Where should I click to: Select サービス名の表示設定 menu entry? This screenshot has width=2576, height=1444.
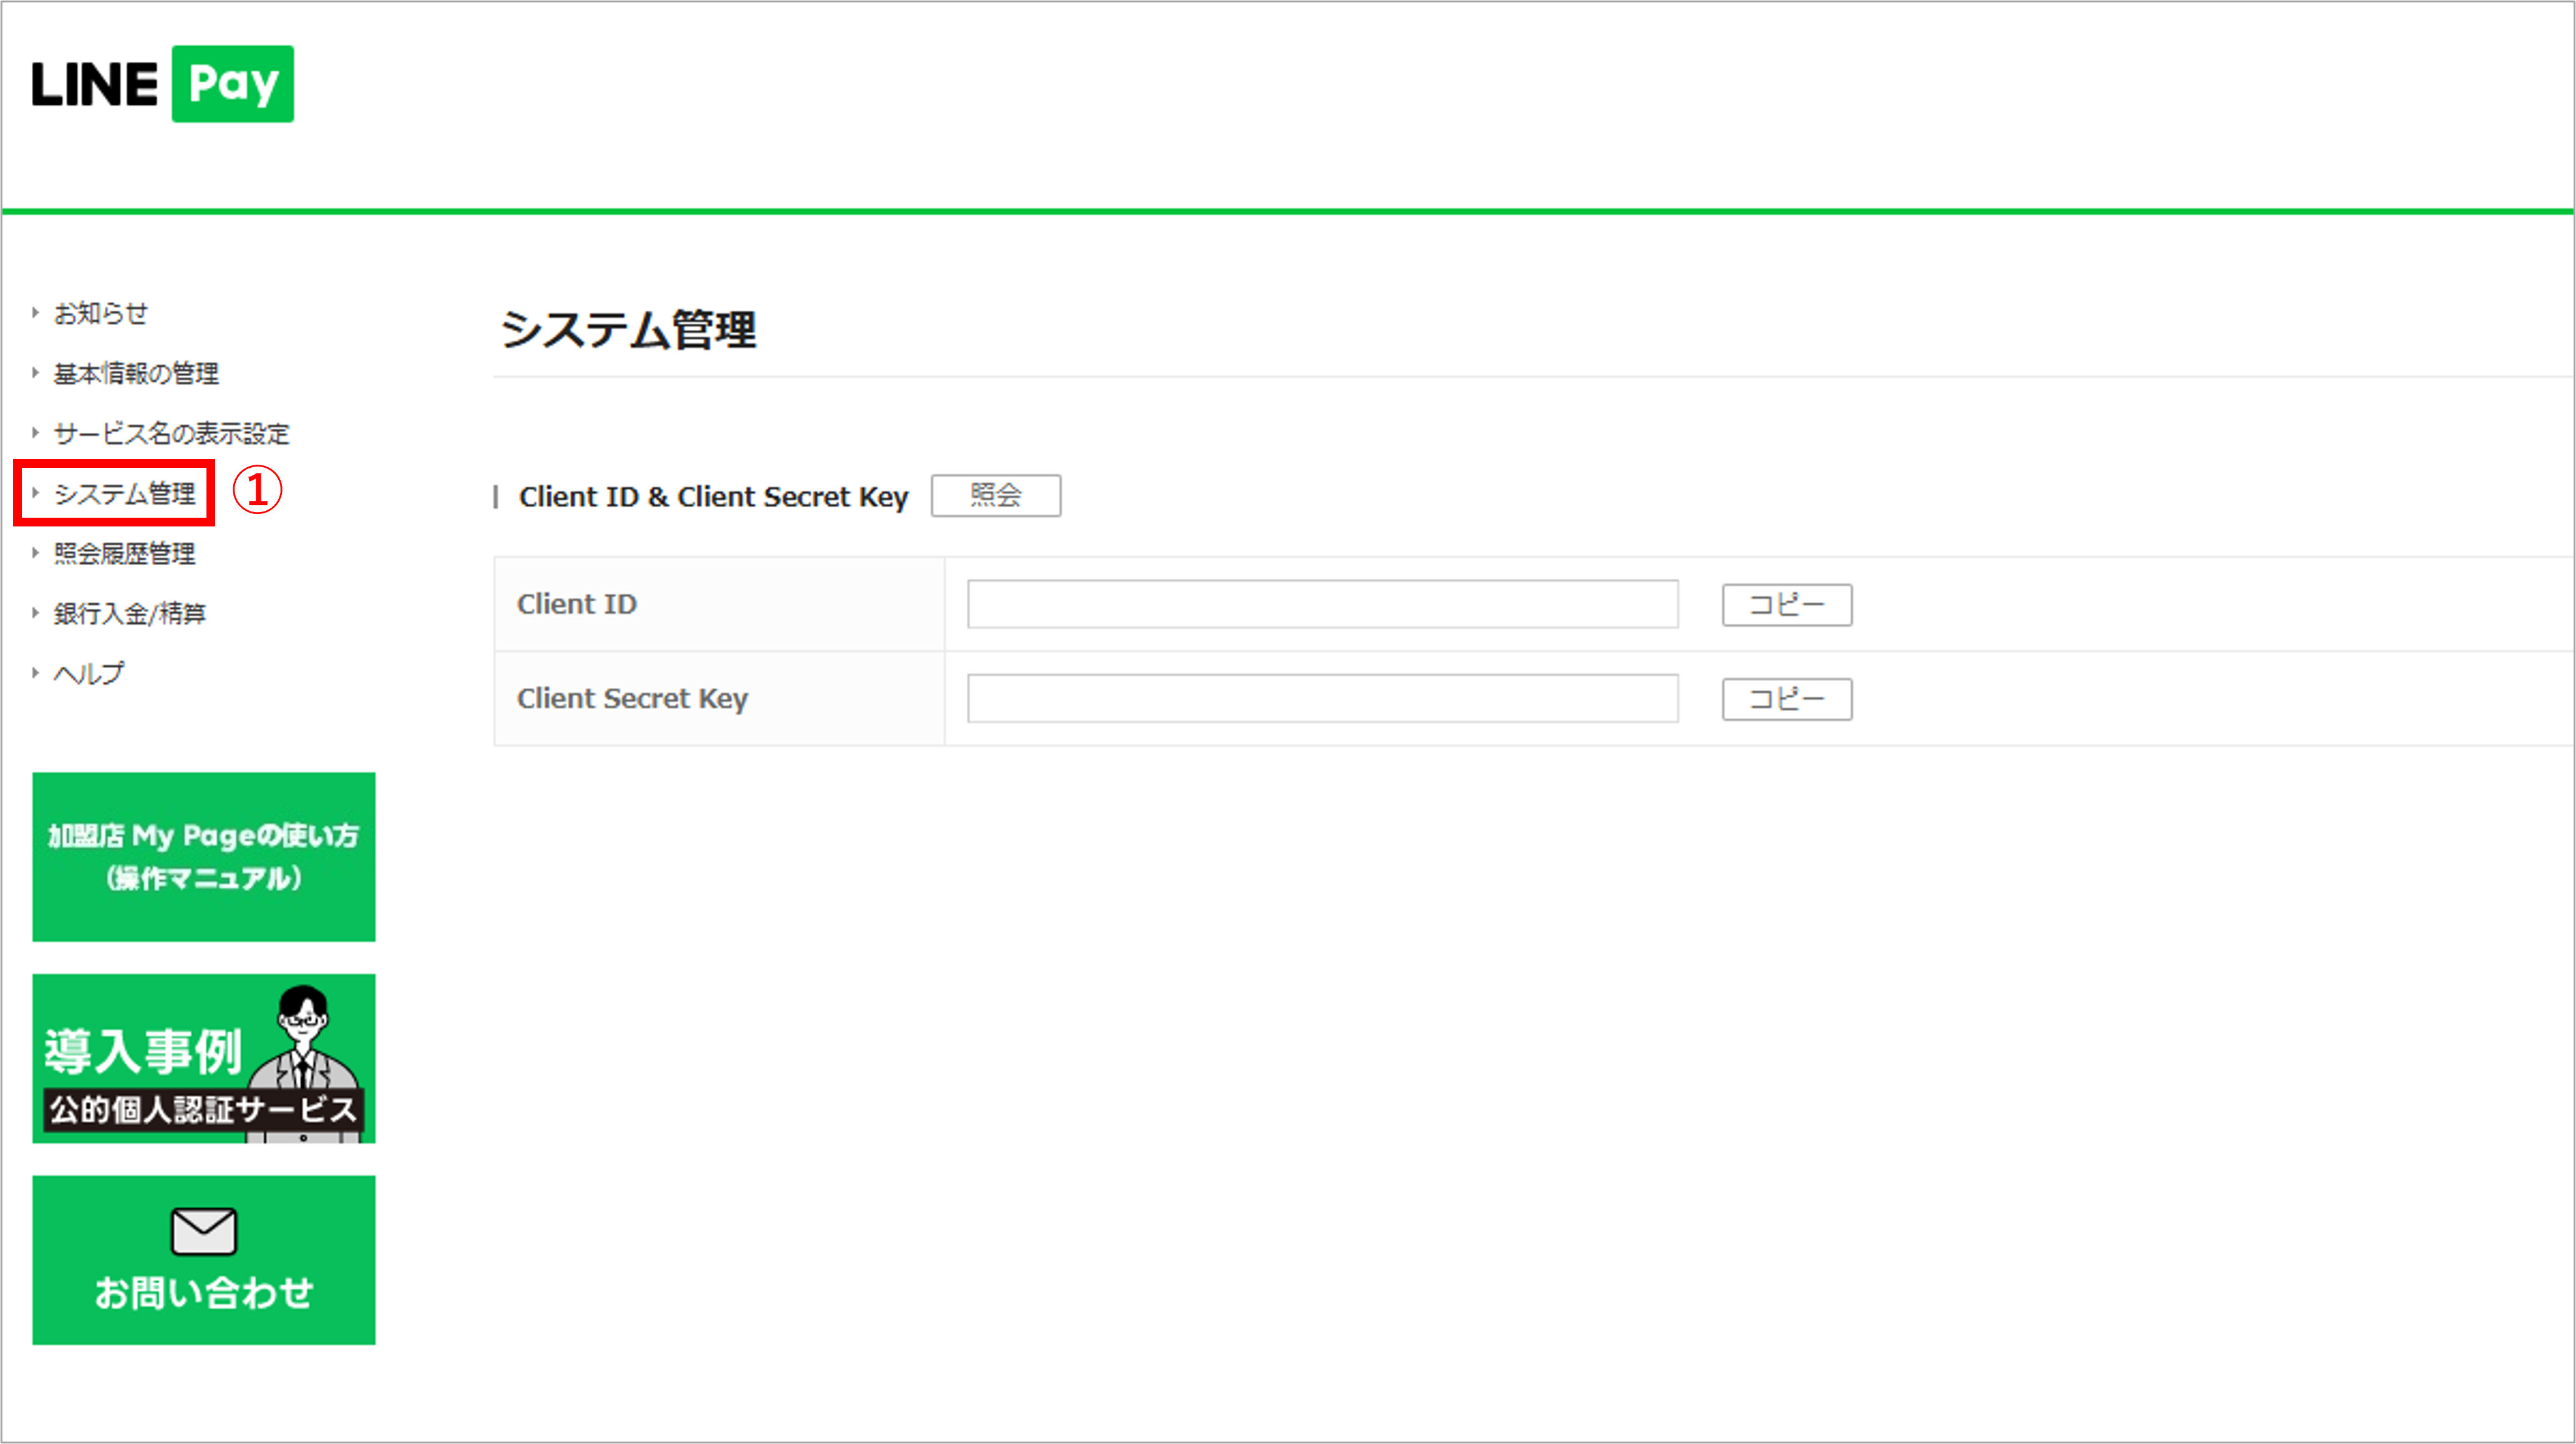[x=171, y=434]
